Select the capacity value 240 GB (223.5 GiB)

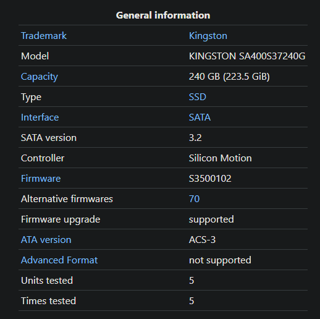click(229, 77)
